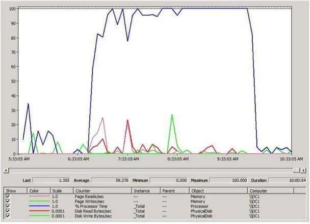Click the 5:33:05 AM time axis label
The height and width of the screenshot is (224, 310).
(19, 159)
